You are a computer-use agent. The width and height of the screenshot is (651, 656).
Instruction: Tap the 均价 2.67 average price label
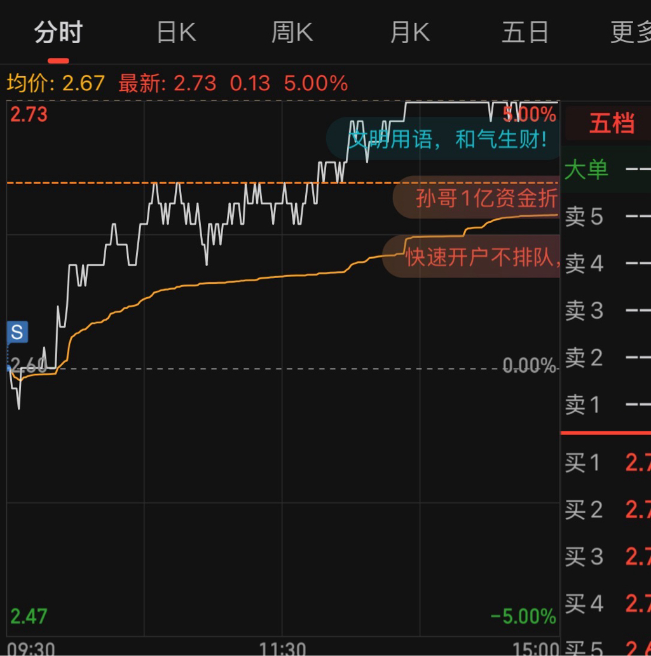[56, 83]
